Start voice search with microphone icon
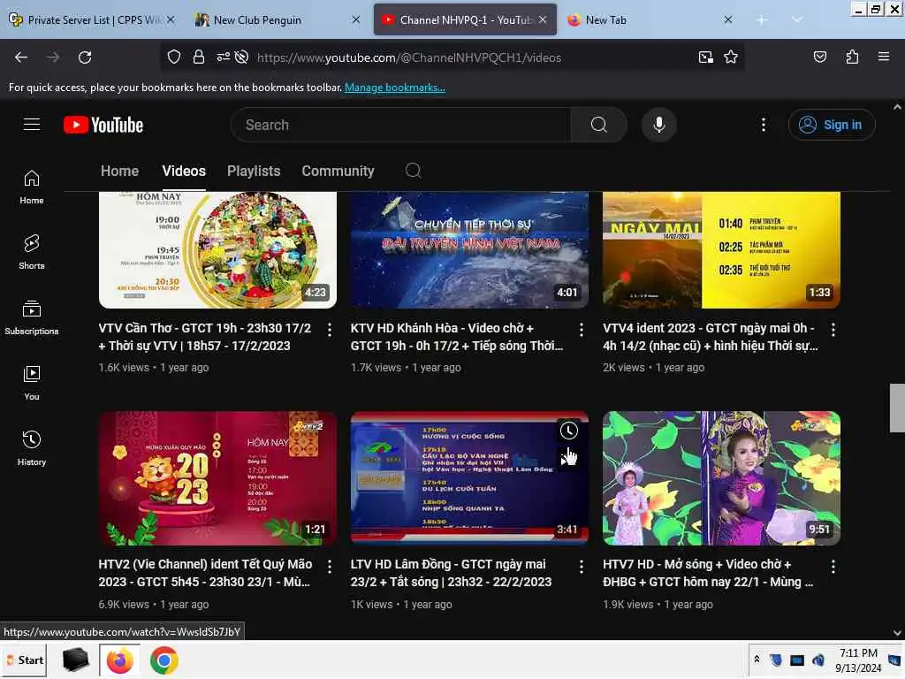905x679 pixels. tap(658, 125)
